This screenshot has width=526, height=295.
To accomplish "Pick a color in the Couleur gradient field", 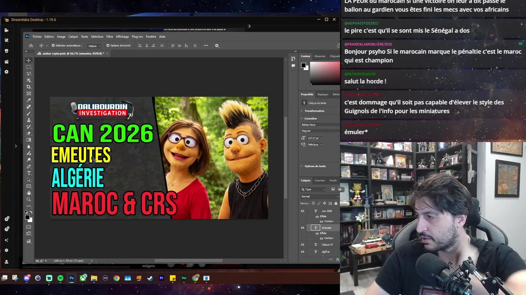I will 325,73.
